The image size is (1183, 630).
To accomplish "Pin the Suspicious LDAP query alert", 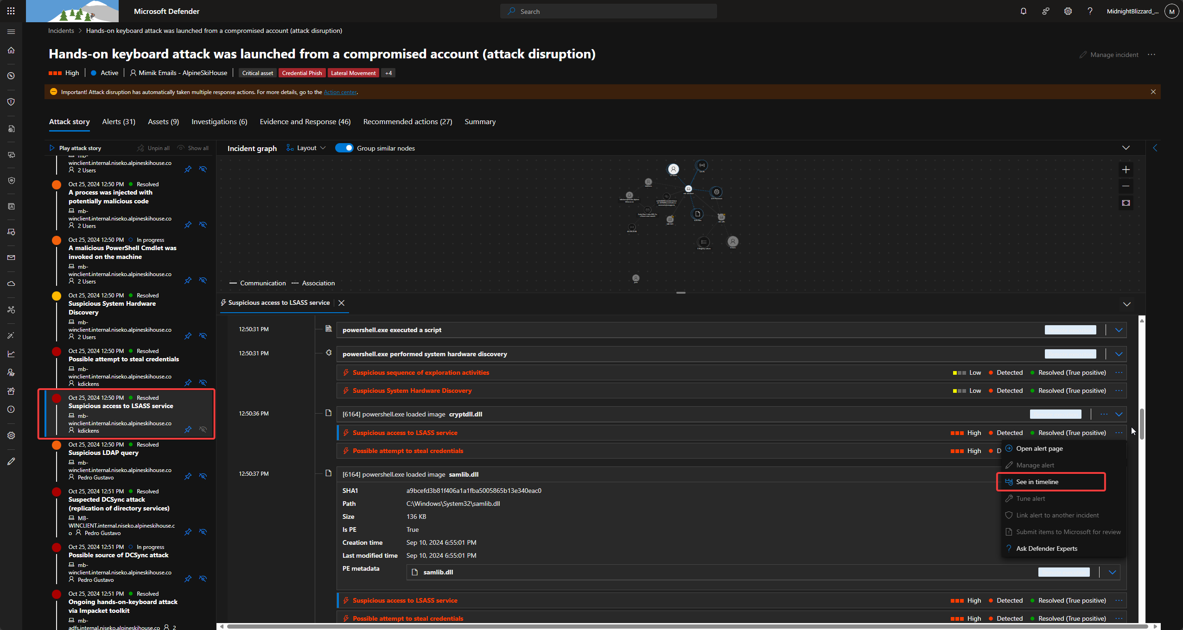I will [x=188, y=476].
